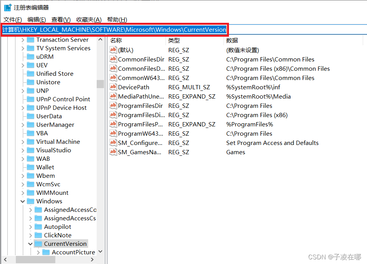This screenshot has height=264, width=367.
Task: Select the VBA folder icon
Action: 31,133
